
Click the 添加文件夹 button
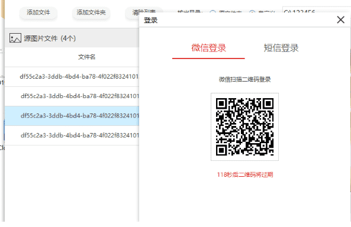pyautogui.click(x=91, y=12)
